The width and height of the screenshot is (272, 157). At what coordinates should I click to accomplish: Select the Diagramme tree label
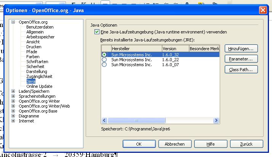tap(29, 116)
